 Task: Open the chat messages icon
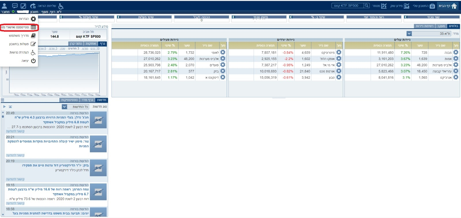[x=15, y=6]
